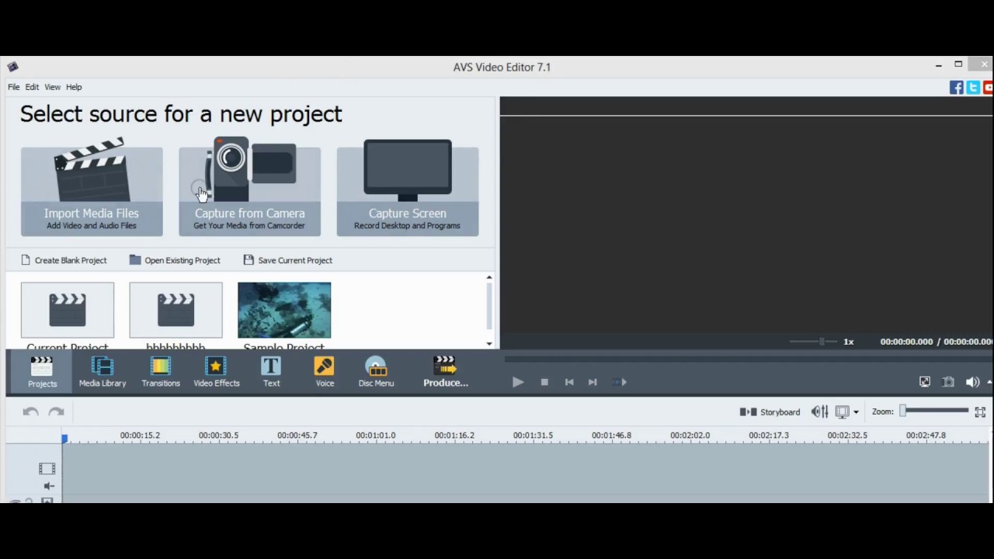Click Save Current Project
994x559 pixels.
(287, 260)
